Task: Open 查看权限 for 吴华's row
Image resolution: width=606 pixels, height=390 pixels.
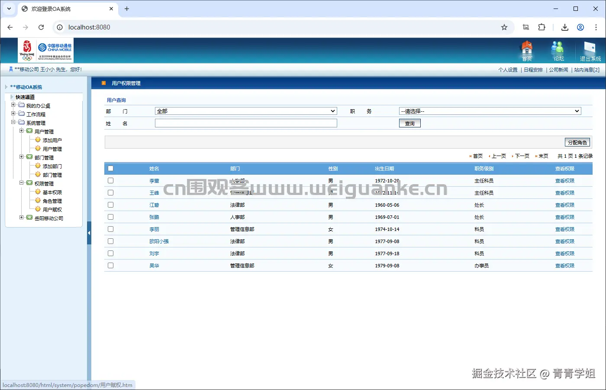Action: pos(565,266)
